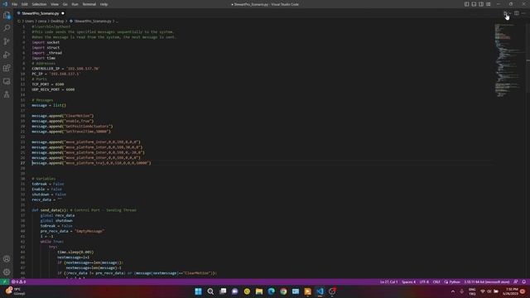Click the TCP_PORT assignment line

(x=48, y=84)
